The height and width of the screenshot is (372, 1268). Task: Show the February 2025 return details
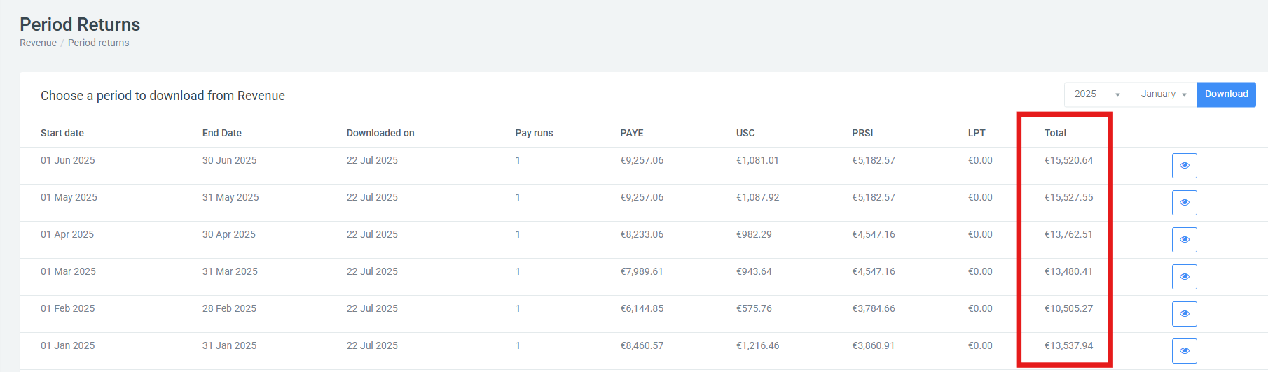pyautogui.click(x=1184, y=314)
